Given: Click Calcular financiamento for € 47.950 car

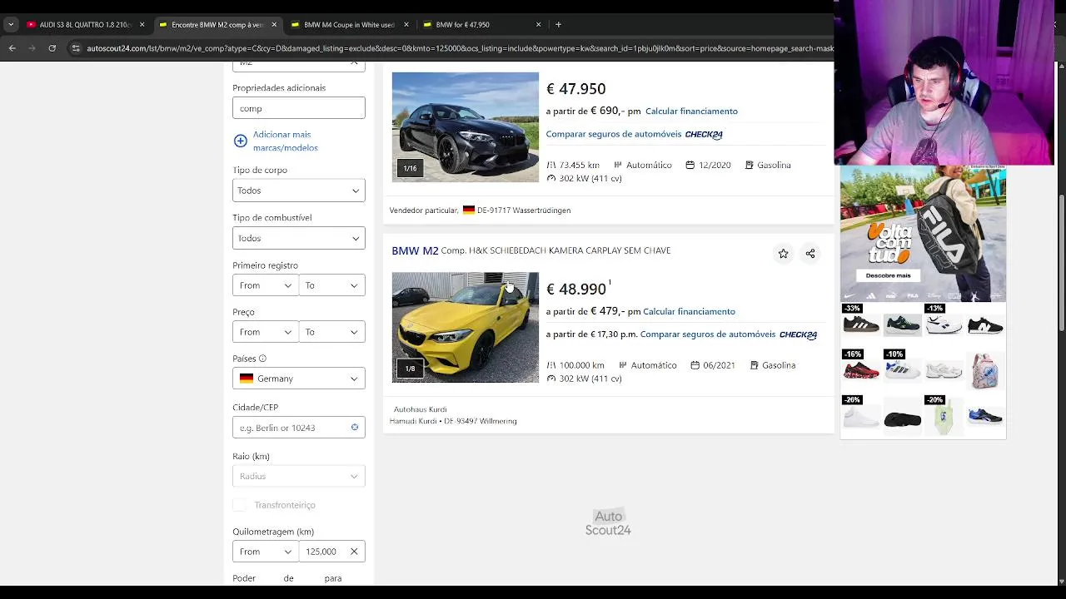Looking at the screenshot, I should point(691,111).
